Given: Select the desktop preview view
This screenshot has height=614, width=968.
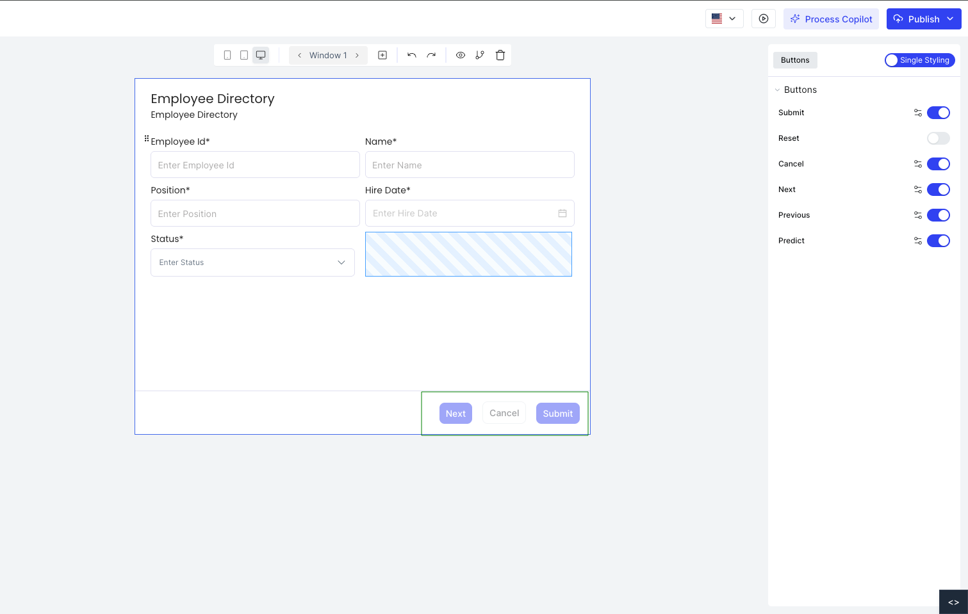Looking at the screenshot, I should point(261,55).
